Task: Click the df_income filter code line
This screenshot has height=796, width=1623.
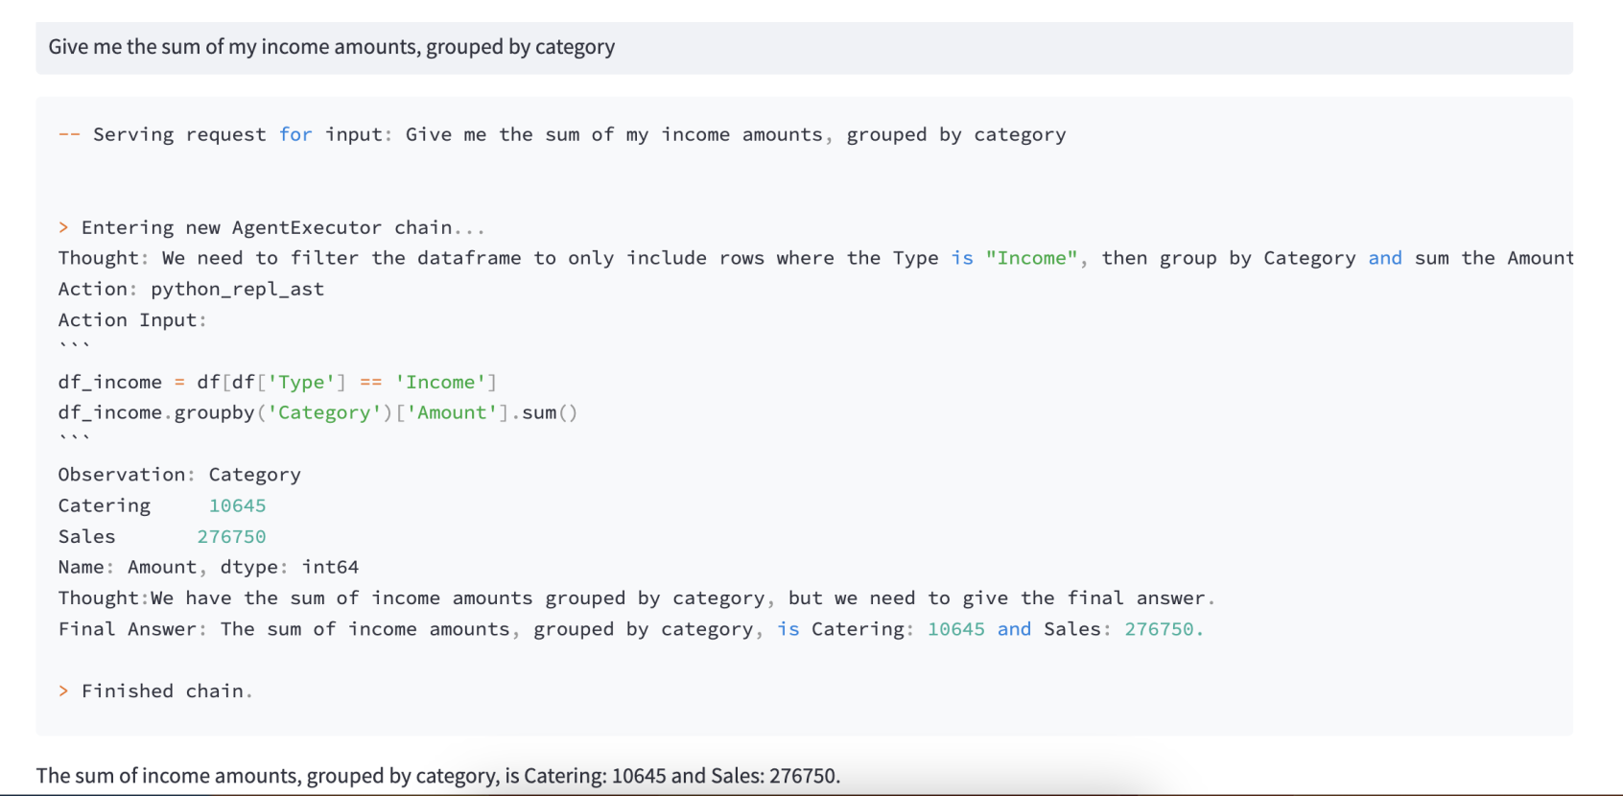Action: click(277, 383)
